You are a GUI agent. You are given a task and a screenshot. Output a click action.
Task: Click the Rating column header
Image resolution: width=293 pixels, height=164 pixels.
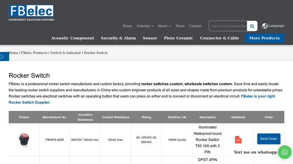point(146,117)
